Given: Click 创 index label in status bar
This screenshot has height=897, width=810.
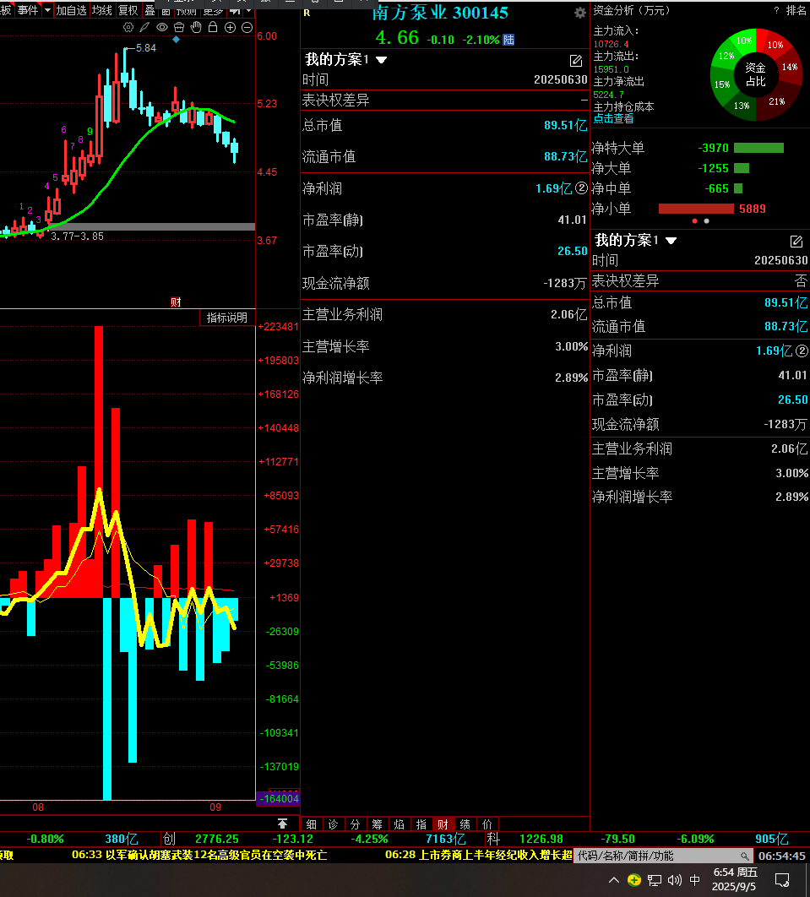Looking at the screenshot, I should pyautogui.click(x=169, y=840).
